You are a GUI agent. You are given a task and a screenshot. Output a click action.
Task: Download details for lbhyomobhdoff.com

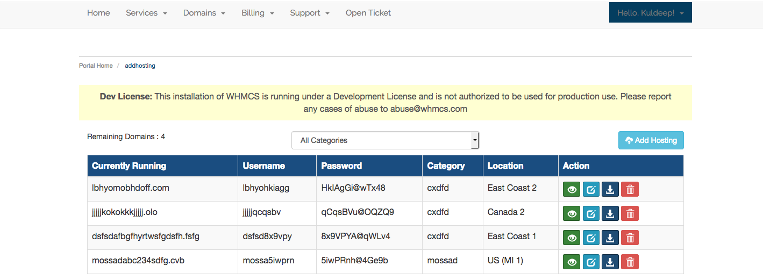pyautogui.click(x=610, y=189)
